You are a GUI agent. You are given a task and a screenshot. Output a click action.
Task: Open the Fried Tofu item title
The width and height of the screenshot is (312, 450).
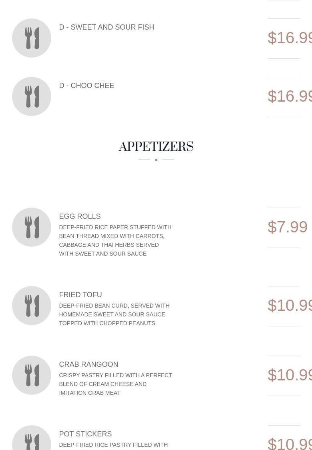81,295
